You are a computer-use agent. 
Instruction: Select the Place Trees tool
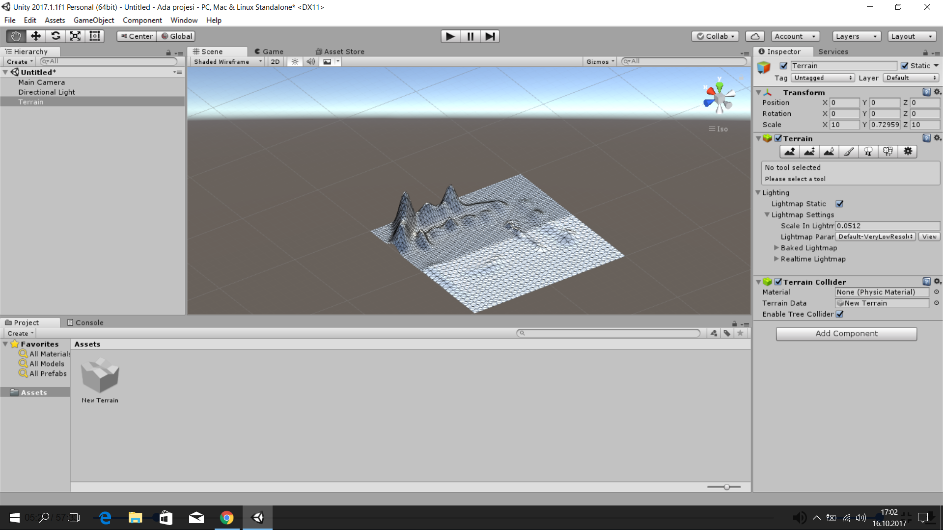868,152
